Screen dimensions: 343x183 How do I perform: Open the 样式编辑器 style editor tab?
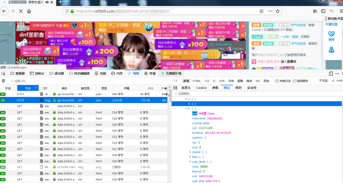pyautogui.click(x=79, y=74)
